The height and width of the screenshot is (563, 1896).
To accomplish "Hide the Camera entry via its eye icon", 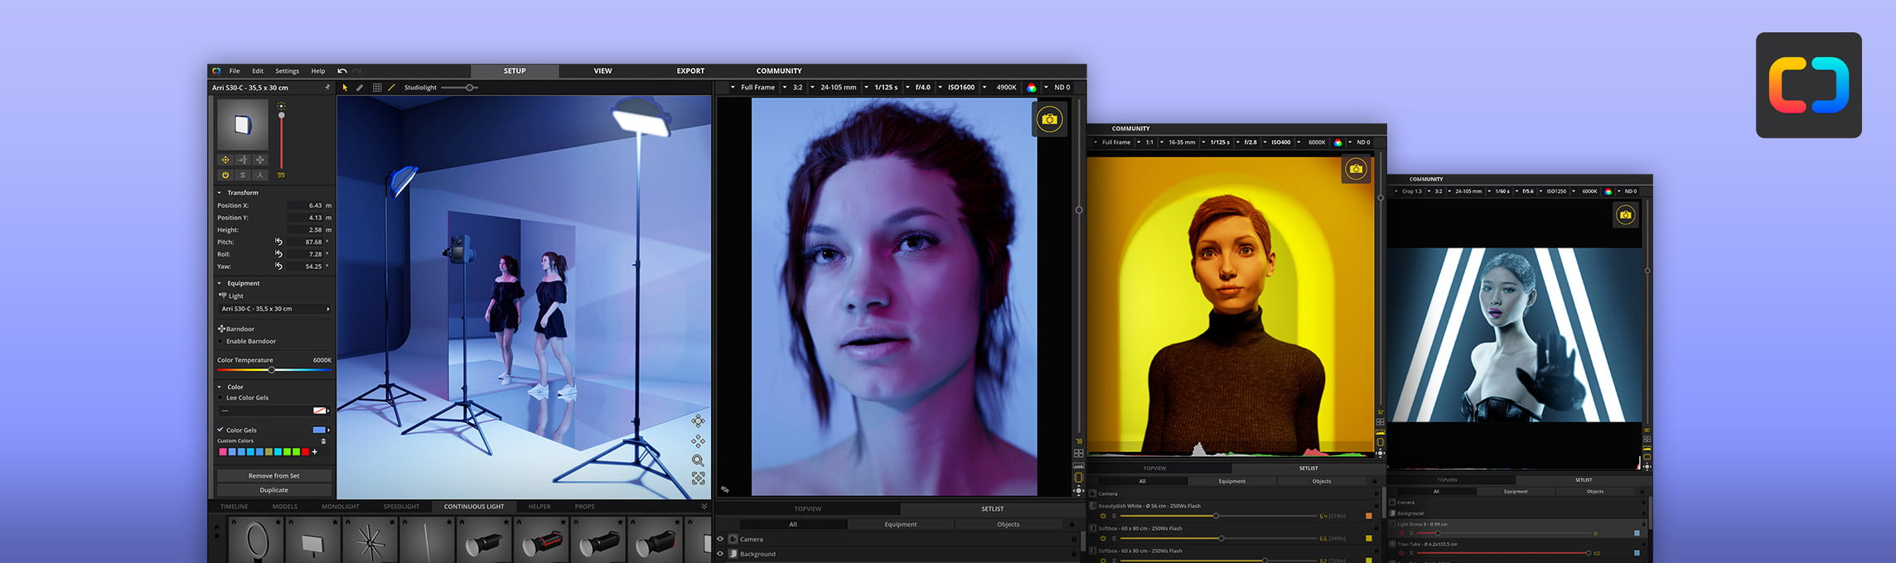I will (720, 539).
